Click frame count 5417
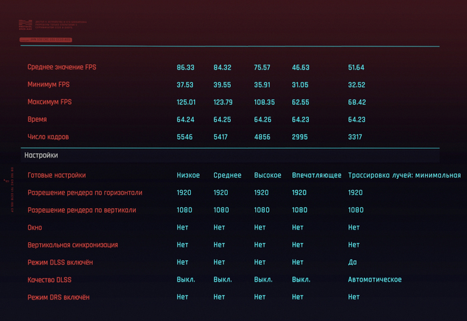The height and width of the screenshot is (321, 467). pos(220,137)
